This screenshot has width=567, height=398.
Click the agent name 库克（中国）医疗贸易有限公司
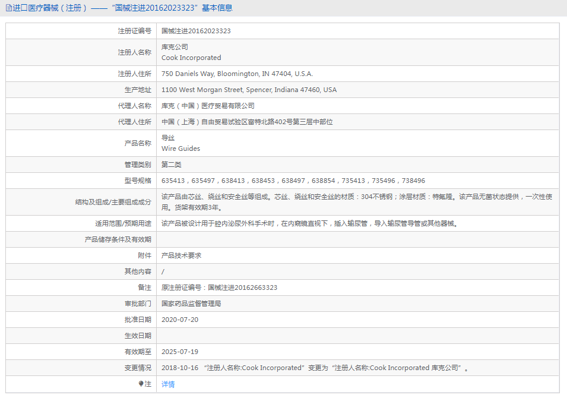point(208,106)
